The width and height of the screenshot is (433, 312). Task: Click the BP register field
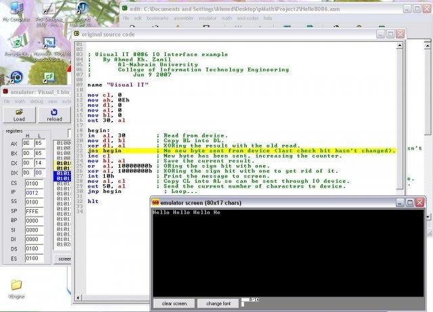tap(35, 221)
